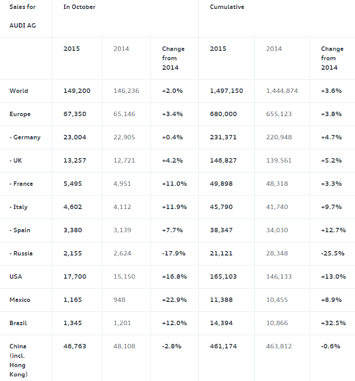Select Italy cumulative 2014 value 41,740
The height and width of the screenshot is (381, 355).
(277, 207)
